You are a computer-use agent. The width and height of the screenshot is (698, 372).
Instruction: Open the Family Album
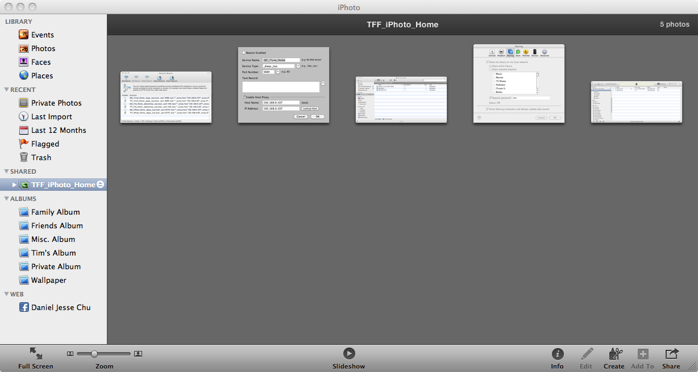(x=55, y=212)
